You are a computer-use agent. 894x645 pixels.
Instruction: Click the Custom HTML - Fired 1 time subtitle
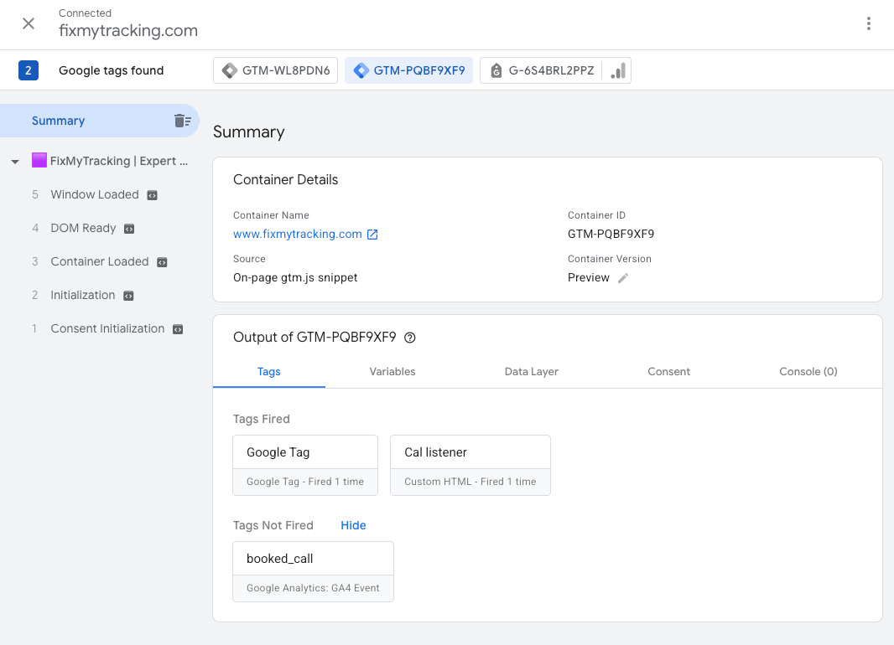[470, 482]
